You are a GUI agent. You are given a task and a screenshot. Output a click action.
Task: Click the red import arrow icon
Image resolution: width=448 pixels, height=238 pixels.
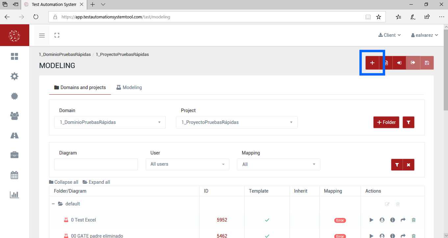[x=399, y=63]
